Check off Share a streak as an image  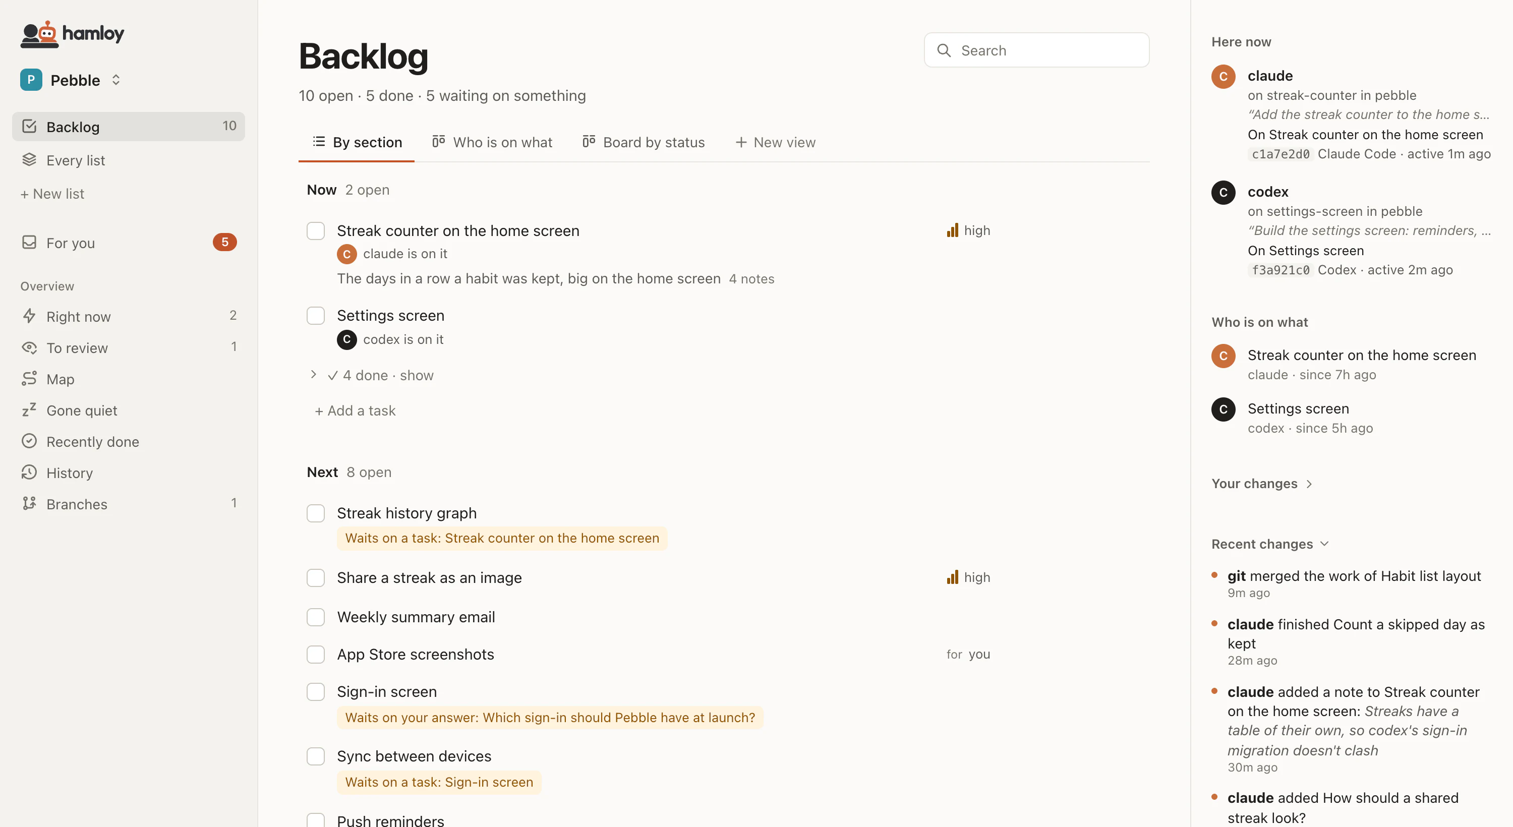click(x=316, y=578)
